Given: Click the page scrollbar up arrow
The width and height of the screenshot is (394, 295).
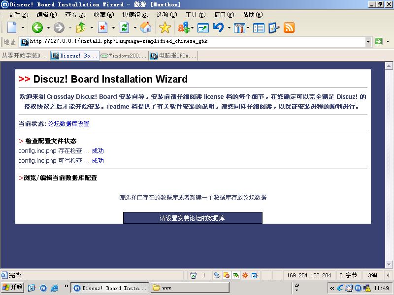Looking at the screenshot, I should coord(389,66).
